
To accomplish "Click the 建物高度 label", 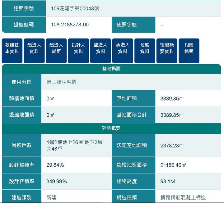I will tap(127, 181).
